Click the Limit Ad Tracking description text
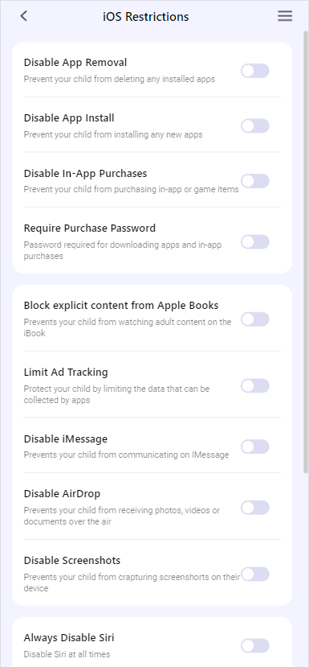The height and width of the screenshot is (667, 309). click(x=116, y=394)
